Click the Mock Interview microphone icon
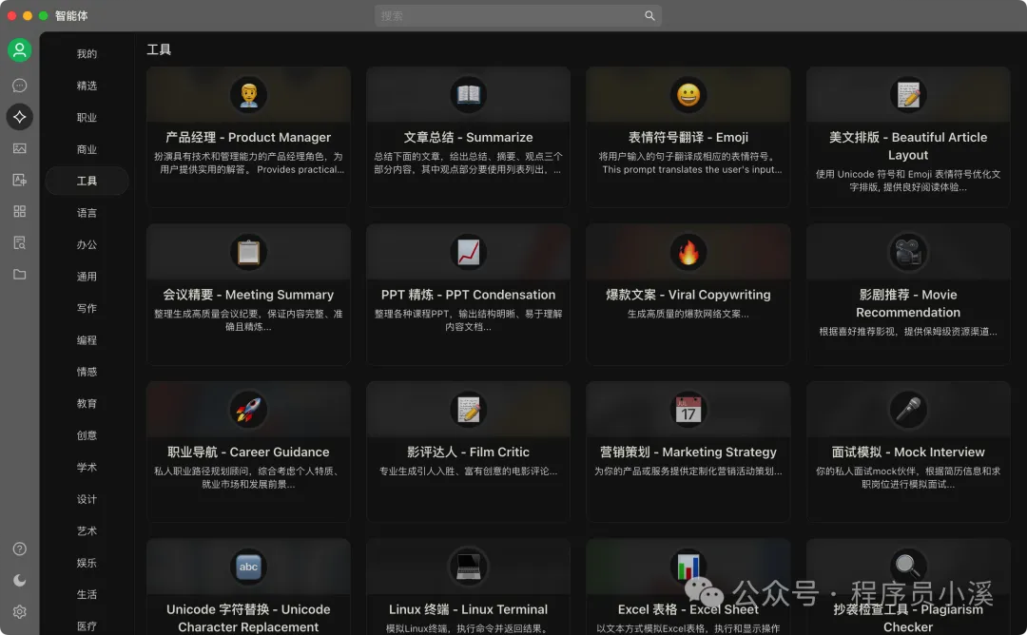 coord(908,410)
